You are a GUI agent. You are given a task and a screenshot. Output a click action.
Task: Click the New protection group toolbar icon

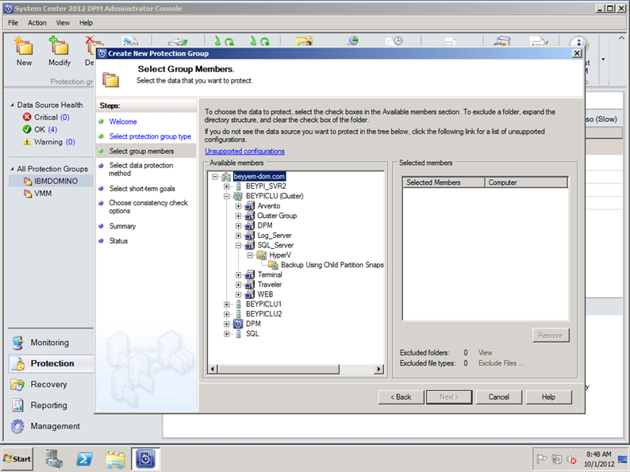tap(24, 45)
